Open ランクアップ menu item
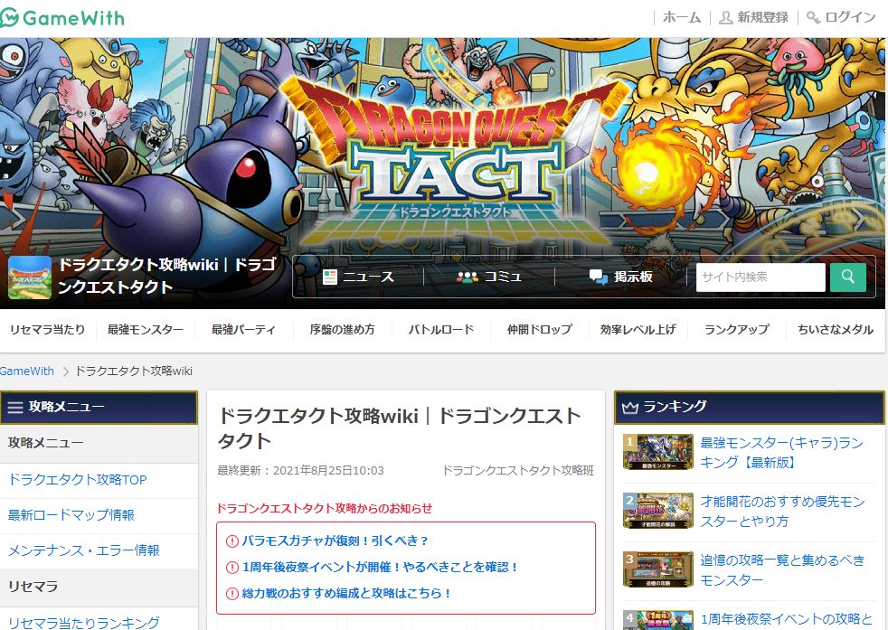Viewport: 888px width, 630px height. point(737,329)
